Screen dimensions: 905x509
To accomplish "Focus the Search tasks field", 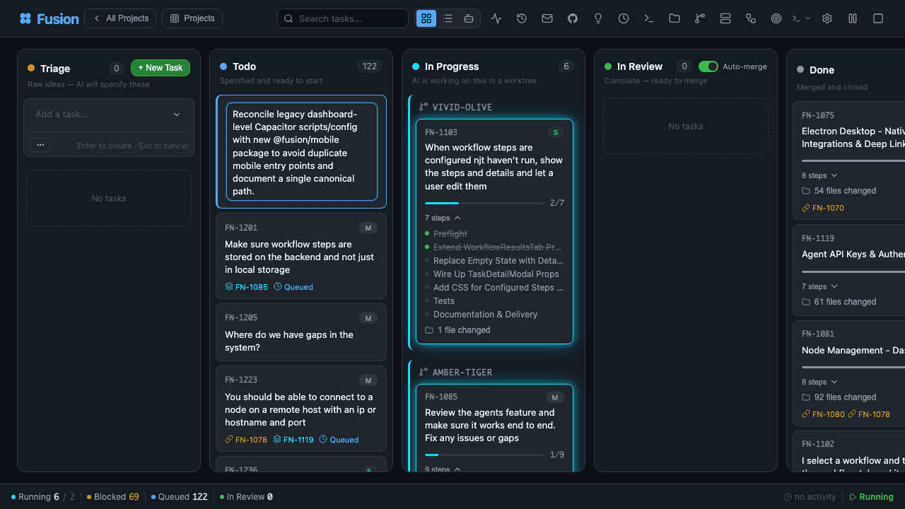I will [343, 18].
